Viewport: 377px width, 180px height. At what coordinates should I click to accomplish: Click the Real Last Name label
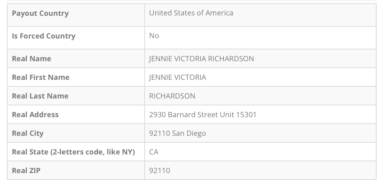coord(40,96)
